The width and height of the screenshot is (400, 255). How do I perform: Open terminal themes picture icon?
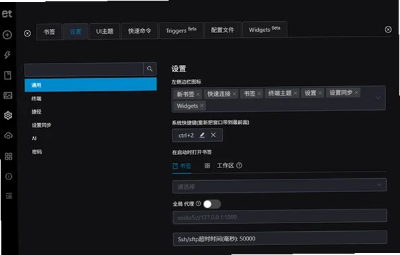pos(8,95)
